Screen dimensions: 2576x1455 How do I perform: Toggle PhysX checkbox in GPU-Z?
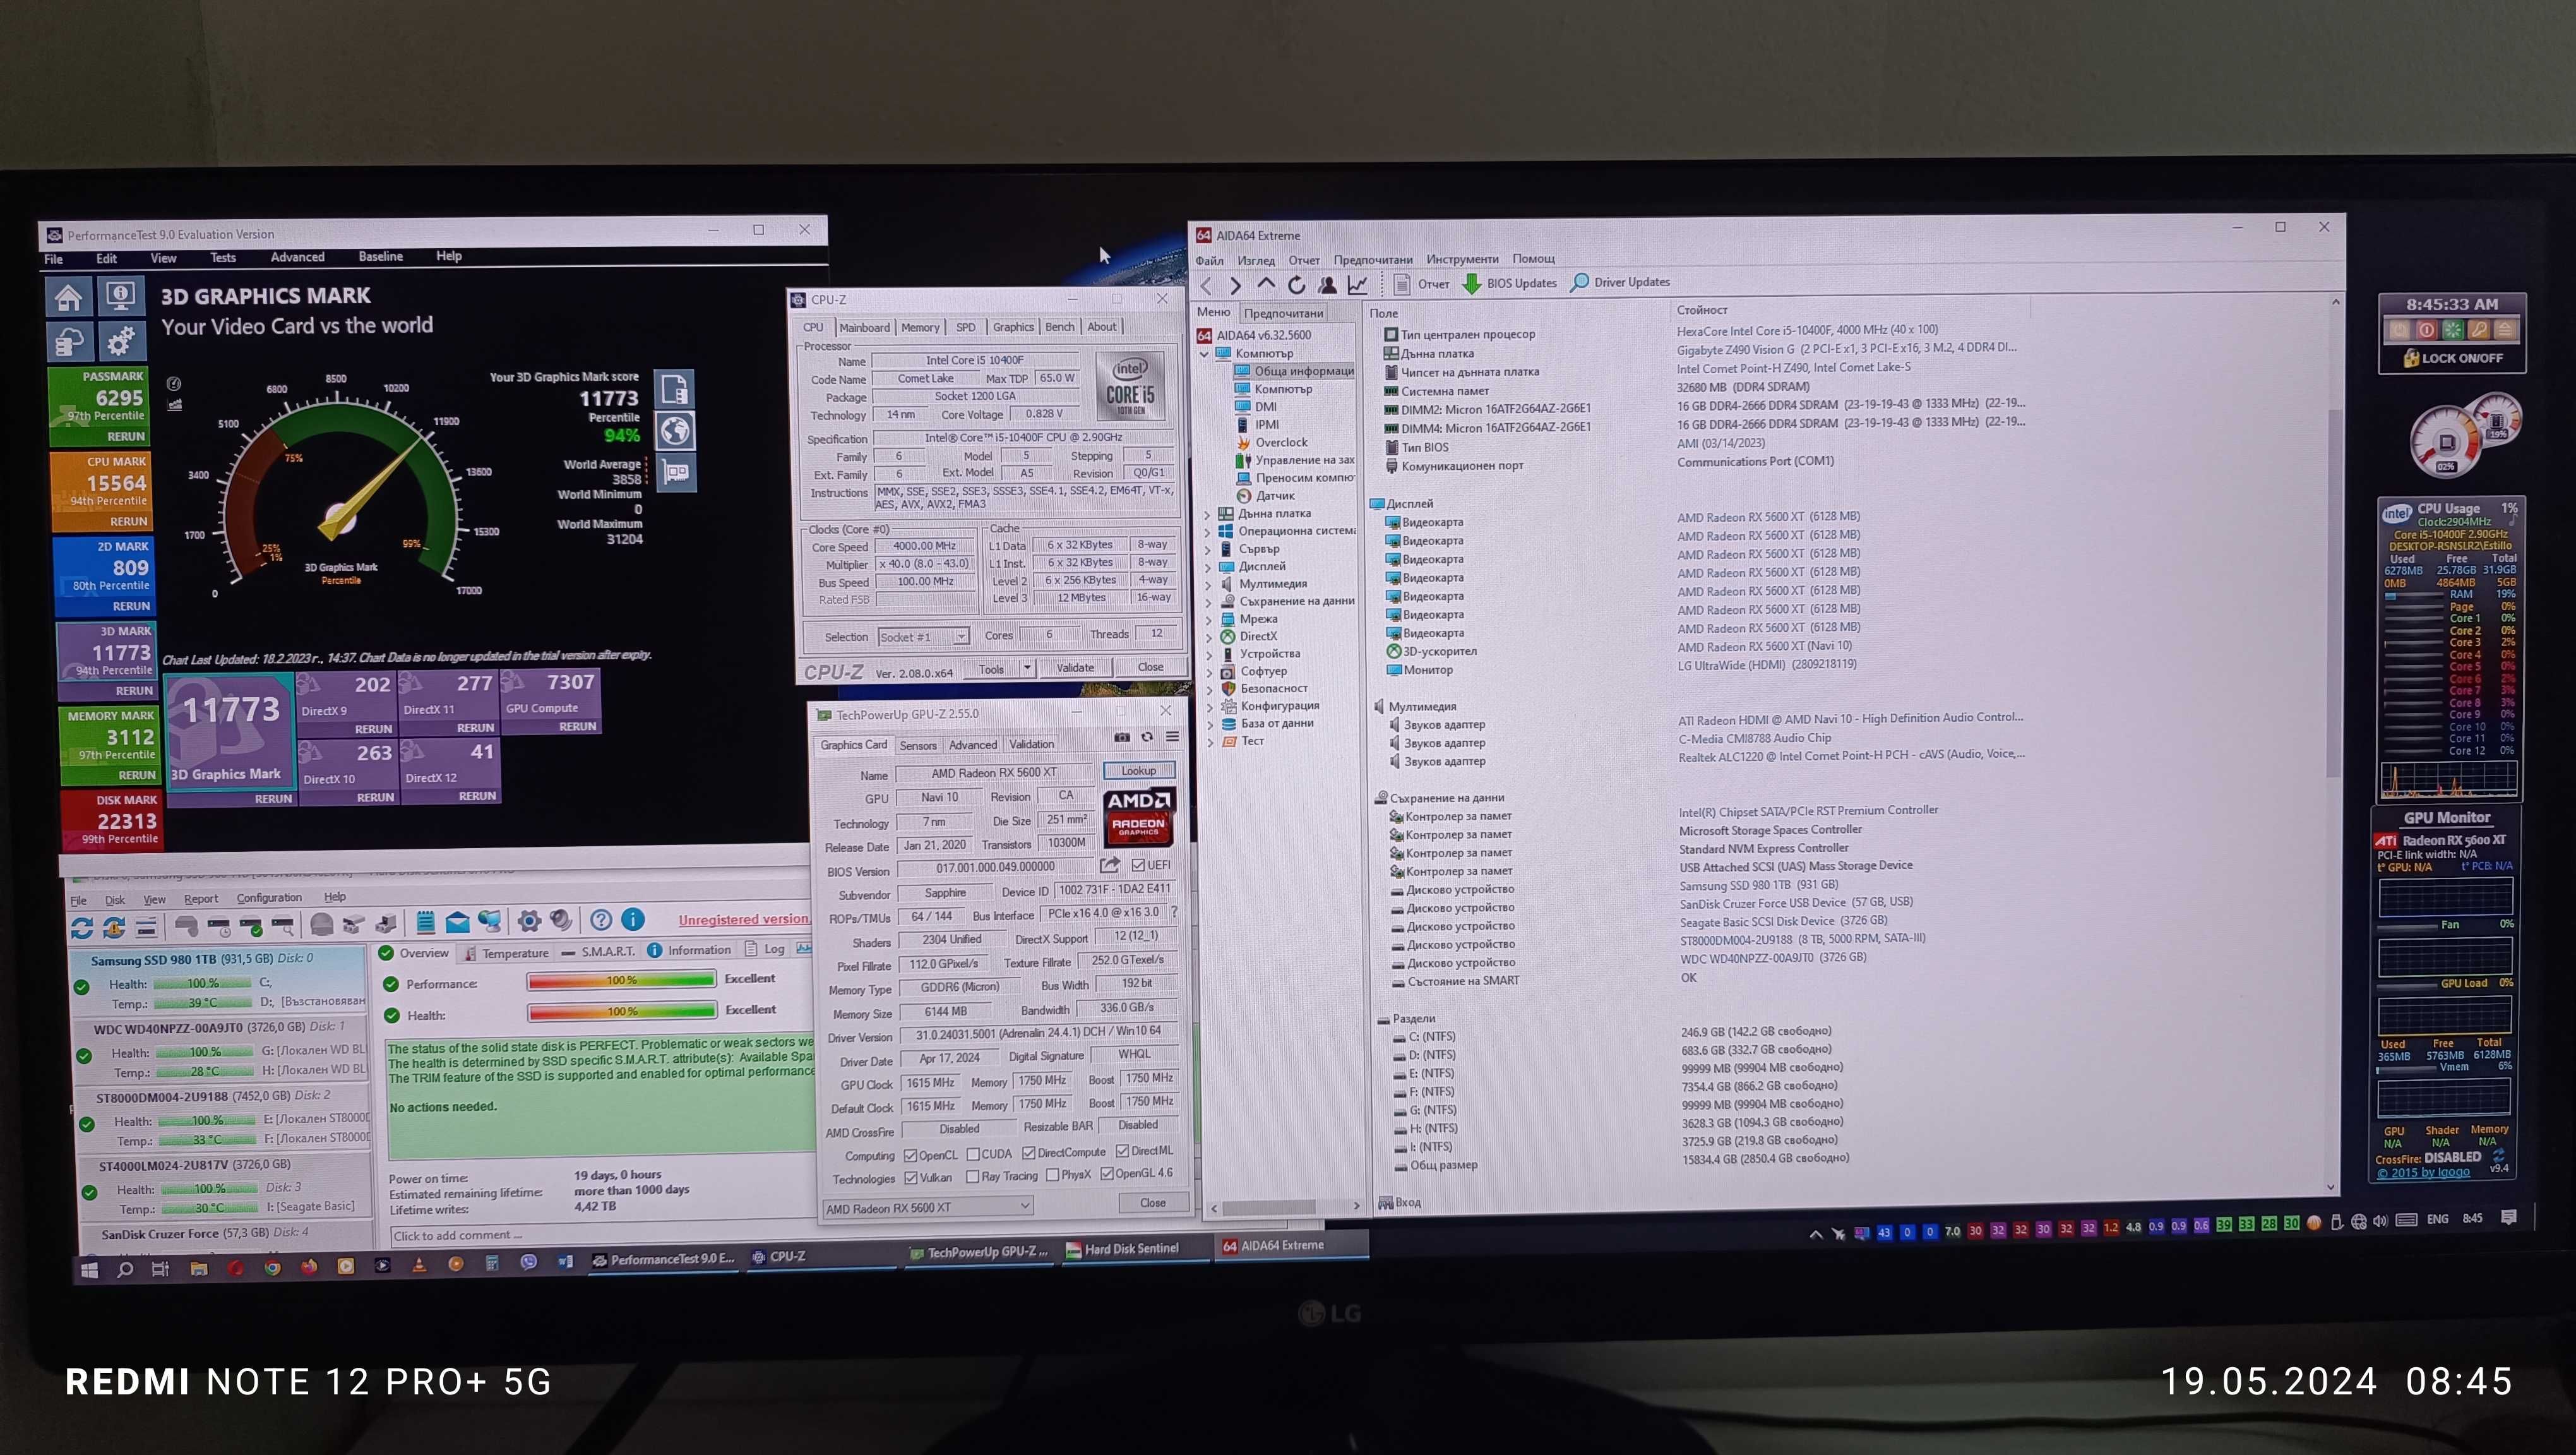(x=1053, y=1175)
